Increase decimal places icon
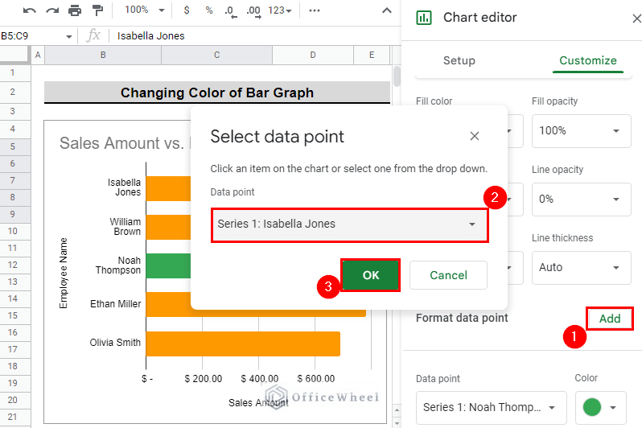The image size is (642, 428). coord(253,10)
